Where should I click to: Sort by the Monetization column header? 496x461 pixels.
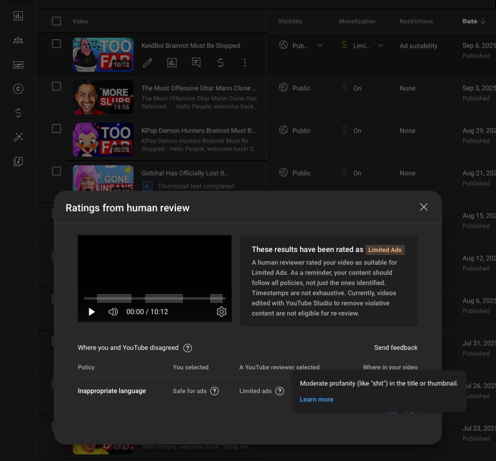357,21
